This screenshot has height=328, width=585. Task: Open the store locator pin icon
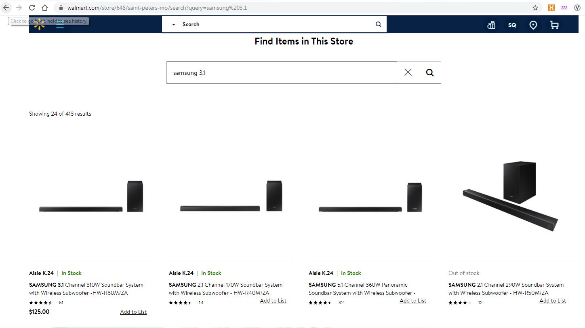tap(533, 25)
